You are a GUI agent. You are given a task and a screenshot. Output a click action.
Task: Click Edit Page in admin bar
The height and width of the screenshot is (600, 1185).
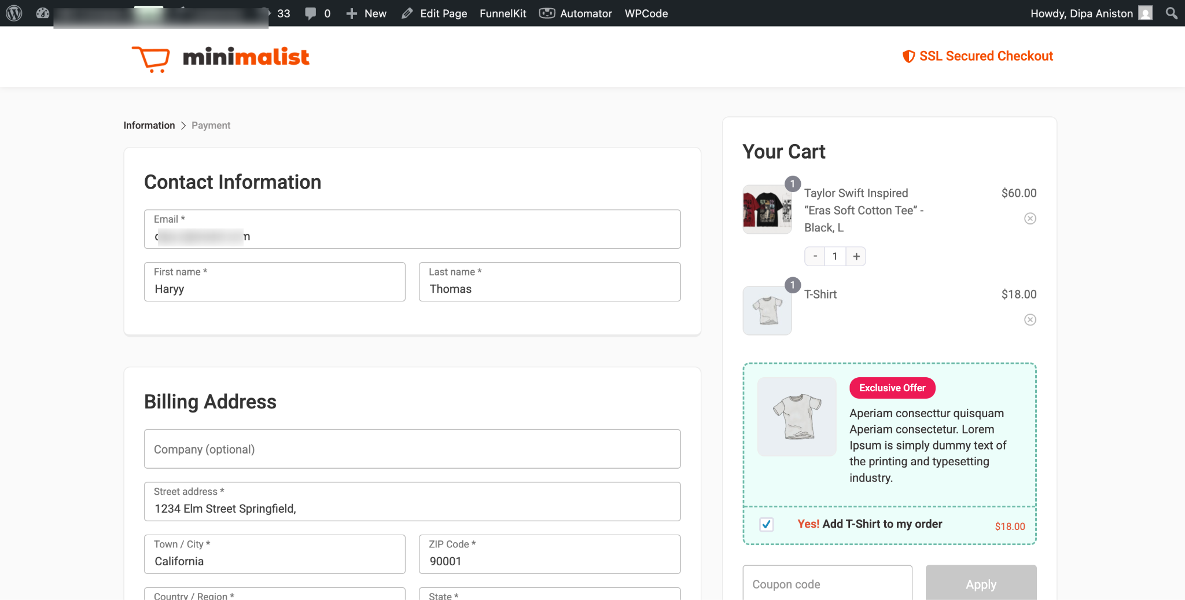434,13
